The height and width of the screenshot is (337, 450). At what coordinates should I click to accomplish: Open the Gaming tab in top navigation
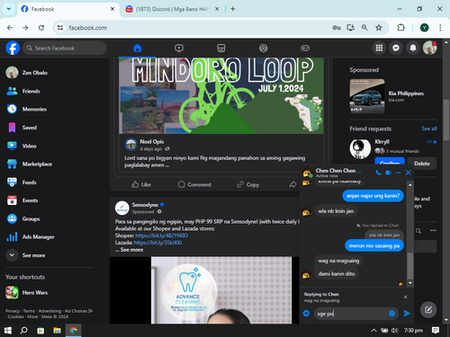[305, 48]
